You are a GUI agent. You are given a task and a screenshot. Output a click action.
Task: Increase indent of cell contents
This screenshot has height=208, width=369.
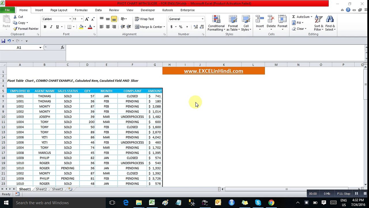coord(129,27)
